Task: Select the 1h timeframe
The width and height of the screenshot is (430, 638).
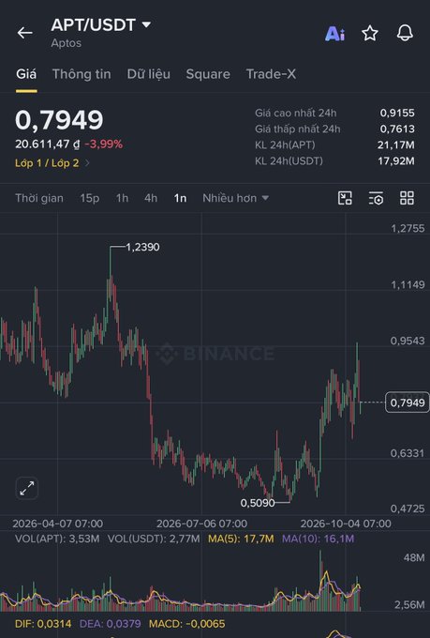Action: [122, 198]
